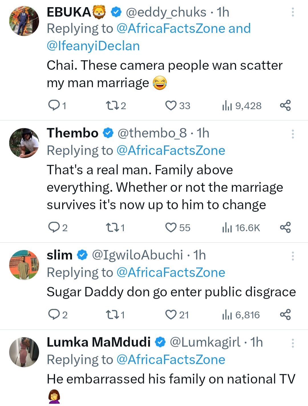Like Thembo's real man tweet
This screenshot has width=308, height=406.
[x=171, y=228]
